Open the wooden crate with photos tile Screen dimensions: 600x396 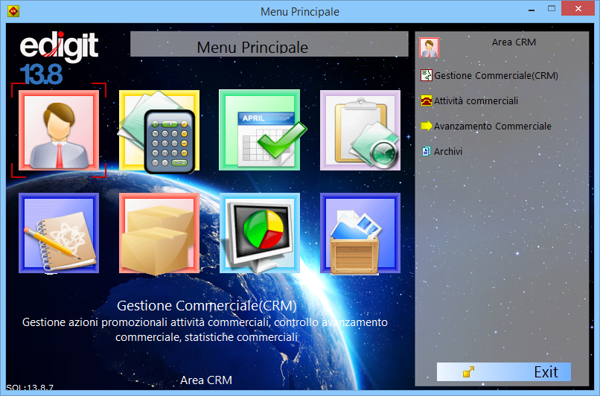pyautogui.click(x=360, y=234)
